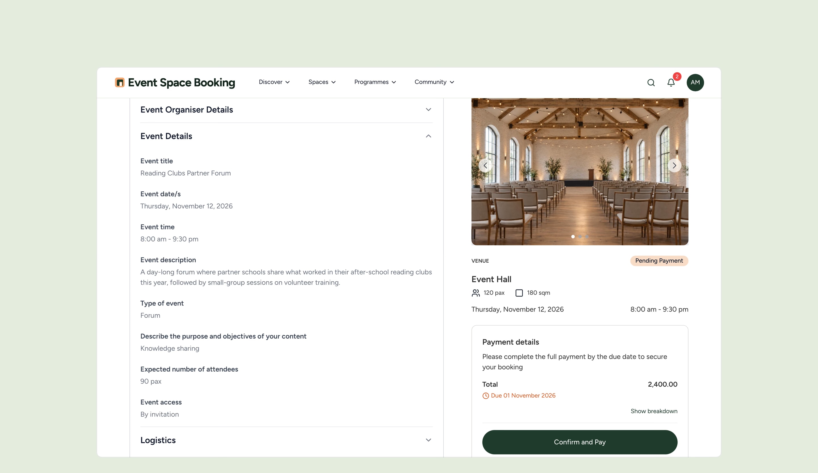Open notifications bell with 2 badge

coord(671,83)
